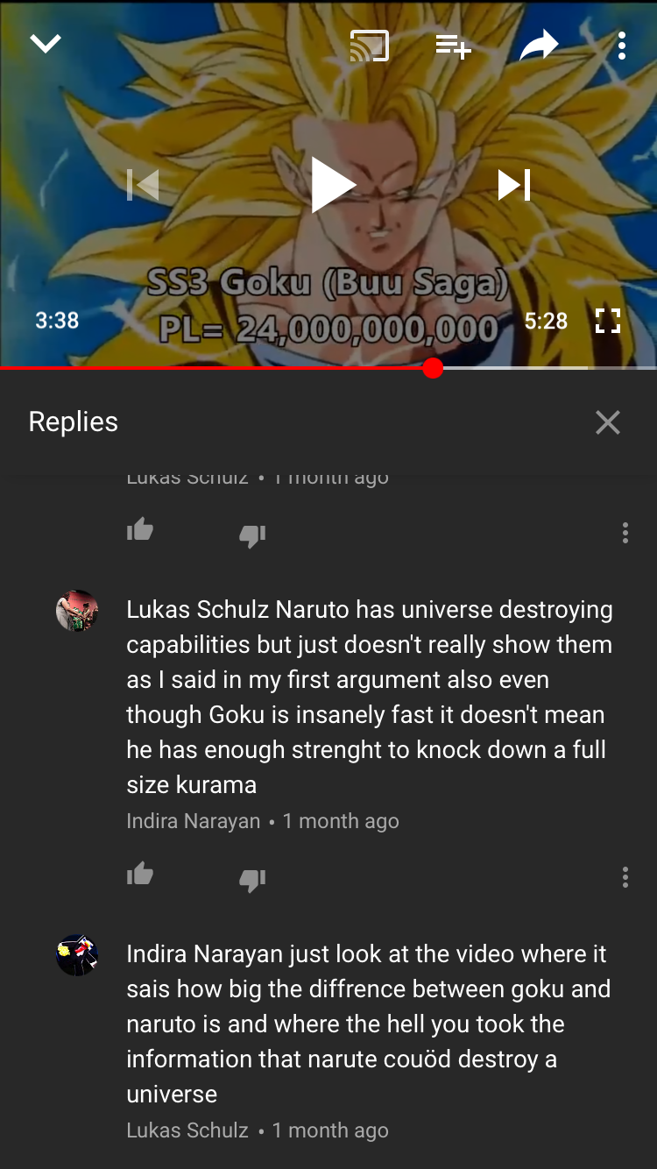Click the red video progress scrubber
The image size is (657, 1169).
pos(433,368)
